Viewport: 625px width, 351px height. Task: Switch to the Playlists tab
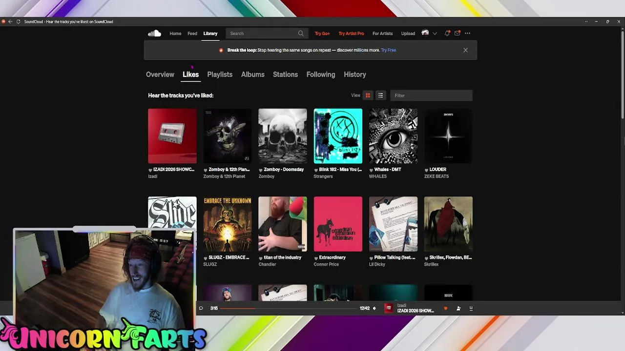[220, 75]
